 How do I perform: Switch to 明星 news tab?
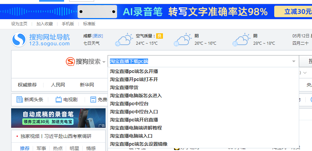click(75, 148)
